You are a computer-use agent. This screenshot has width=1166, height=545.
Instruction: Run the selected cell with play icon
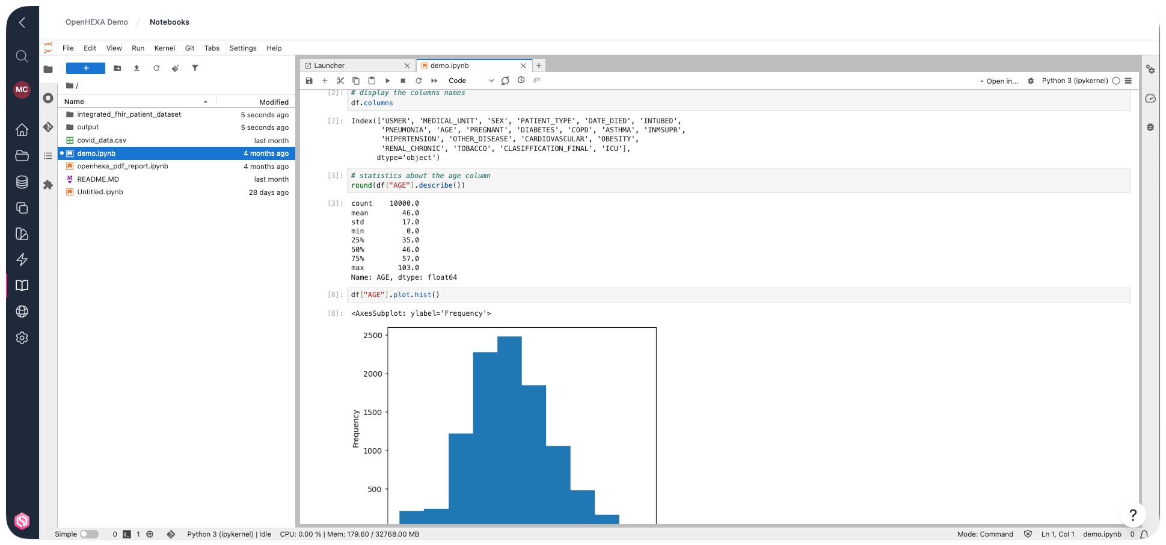coord(387,81)
